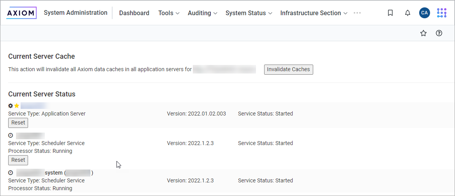Reset the first Scheduler Service
This screenshot has height=196, width=455.
(18, 160)
